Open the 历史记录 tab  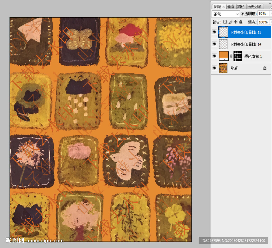point(254,7)
